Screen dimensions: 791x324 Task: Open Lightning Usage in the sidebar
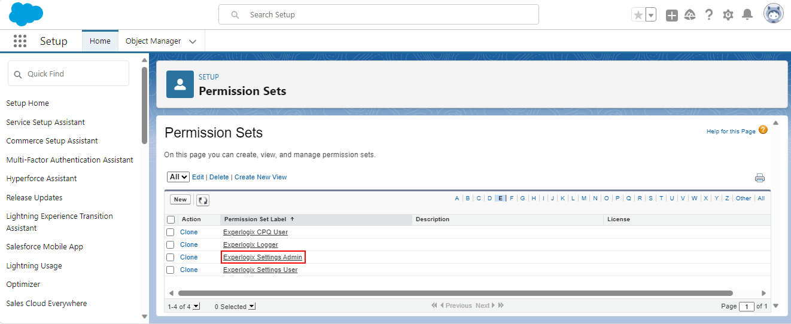[34, 265]
